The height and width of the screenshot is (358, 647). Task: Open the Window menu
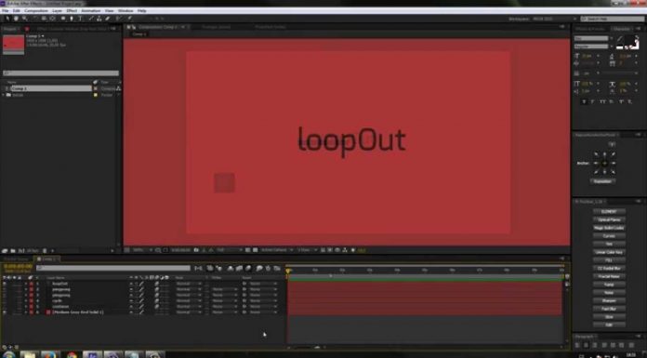click(x=125, y=11)
